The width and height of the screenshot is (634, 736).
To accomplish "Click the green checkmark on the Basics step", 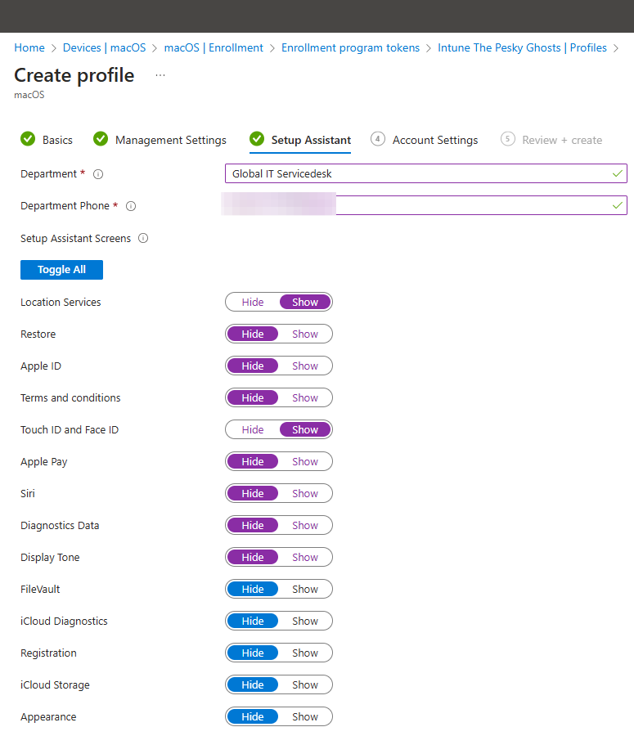I will click(x=25, y=139).
